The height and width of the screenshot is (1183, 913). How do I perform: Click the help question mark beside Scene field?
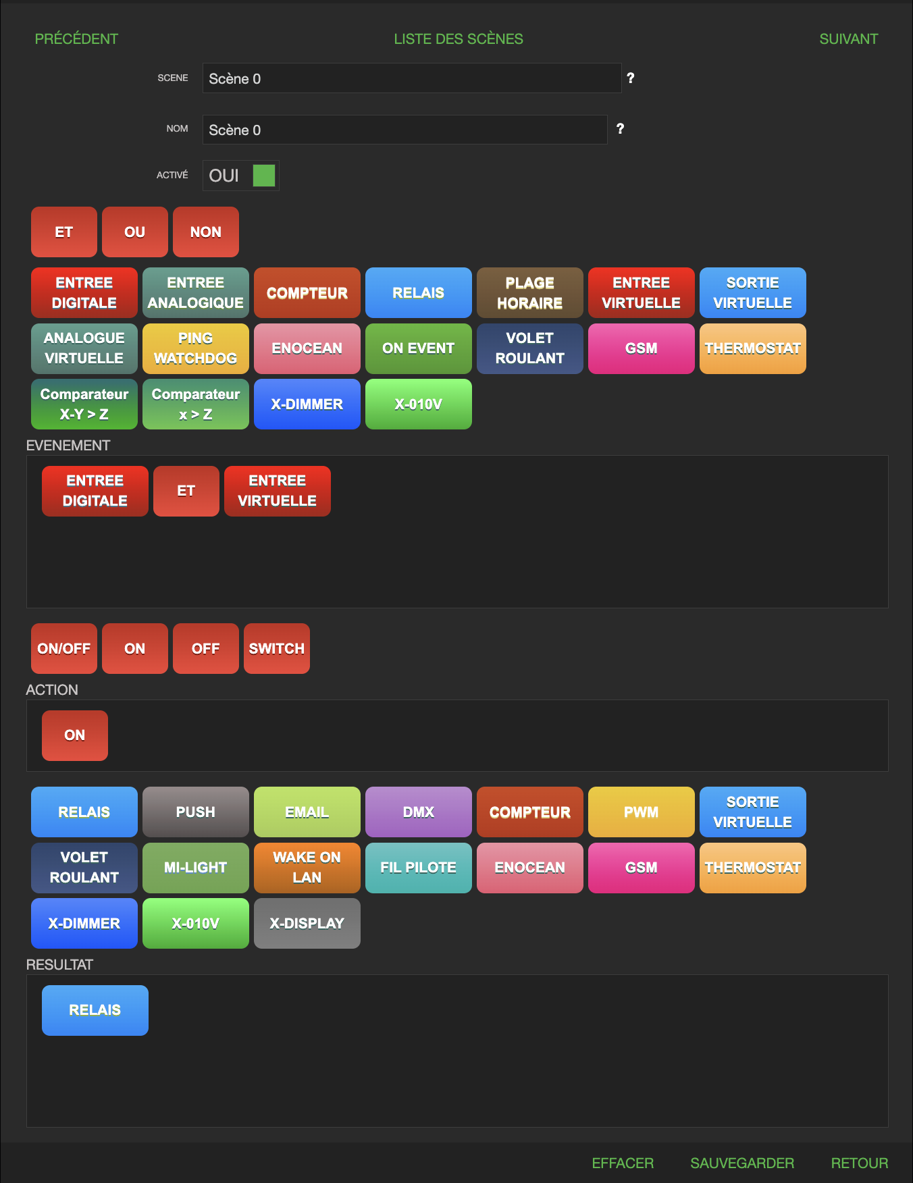point(630,78)
